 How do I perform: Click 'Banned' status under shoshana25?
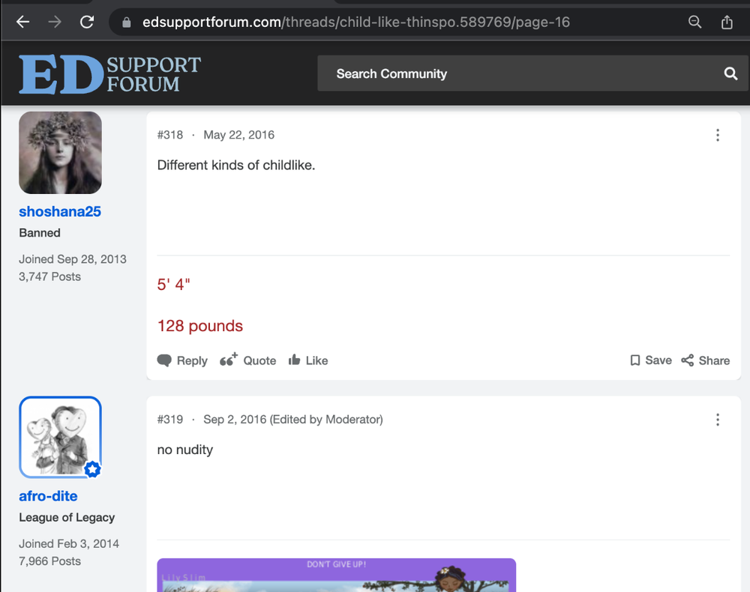[x=40, y=233]
